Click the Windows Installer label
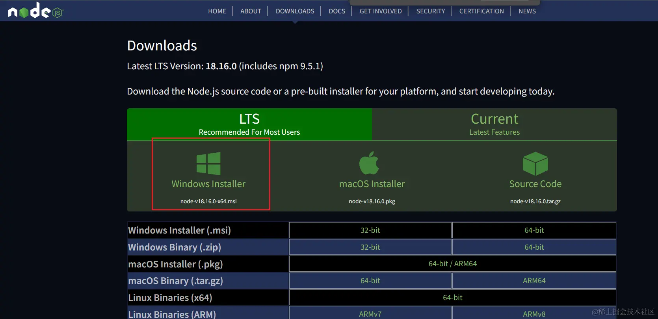 coord(208,184)
